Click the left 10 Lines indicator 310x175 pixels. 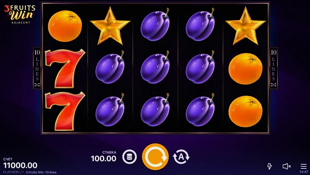37,68
